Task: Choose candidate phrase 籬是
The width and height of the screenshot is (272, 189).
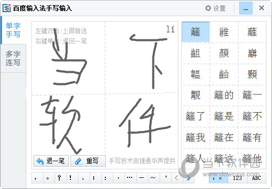Action: point(224,116)
